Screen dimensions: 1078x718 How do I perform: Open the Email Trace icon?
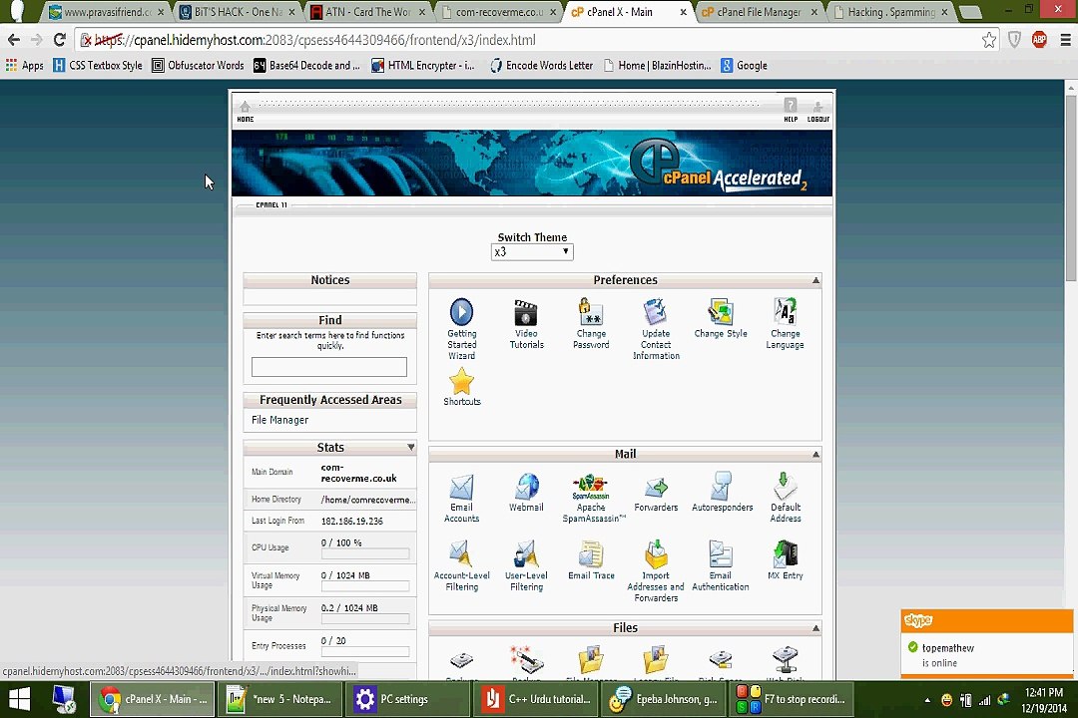pos(591,555)
